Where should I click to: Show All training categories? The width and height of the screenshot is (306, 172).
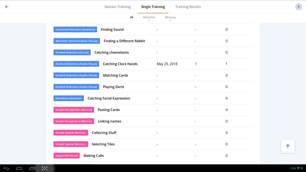tap(131, 17)
